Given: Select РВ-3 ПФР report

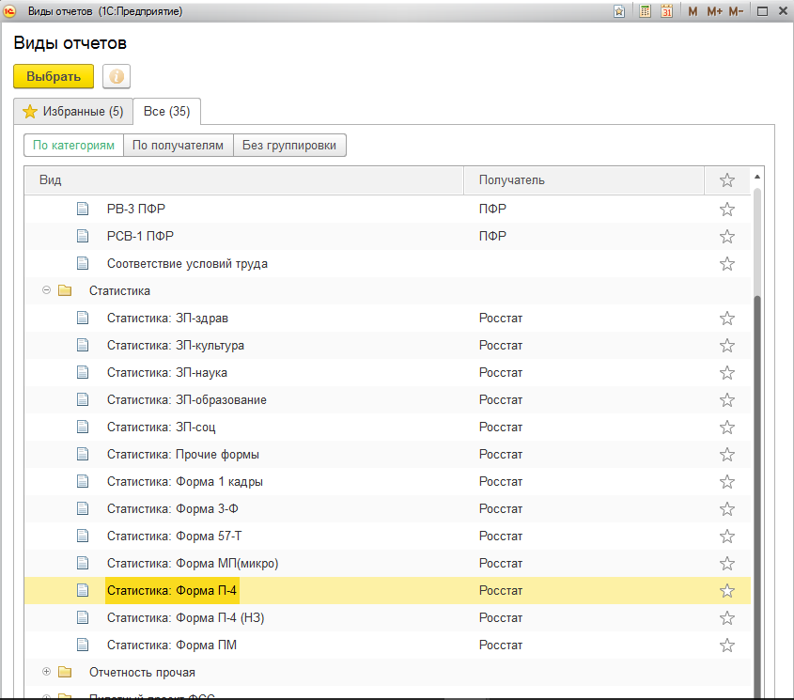Looking at the screenshot, I should 387,209.
